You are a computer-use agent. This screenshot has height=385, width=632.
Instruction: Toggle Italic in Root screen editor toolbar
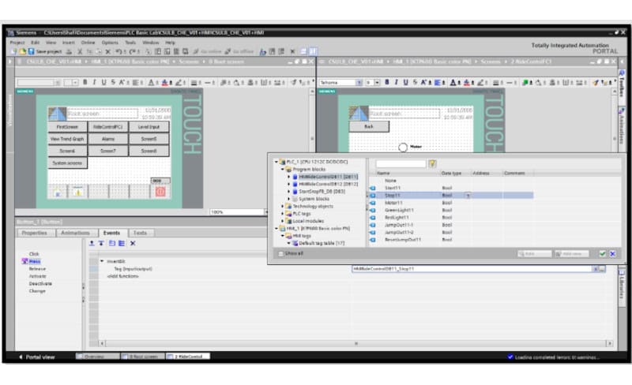click(94, 82)
